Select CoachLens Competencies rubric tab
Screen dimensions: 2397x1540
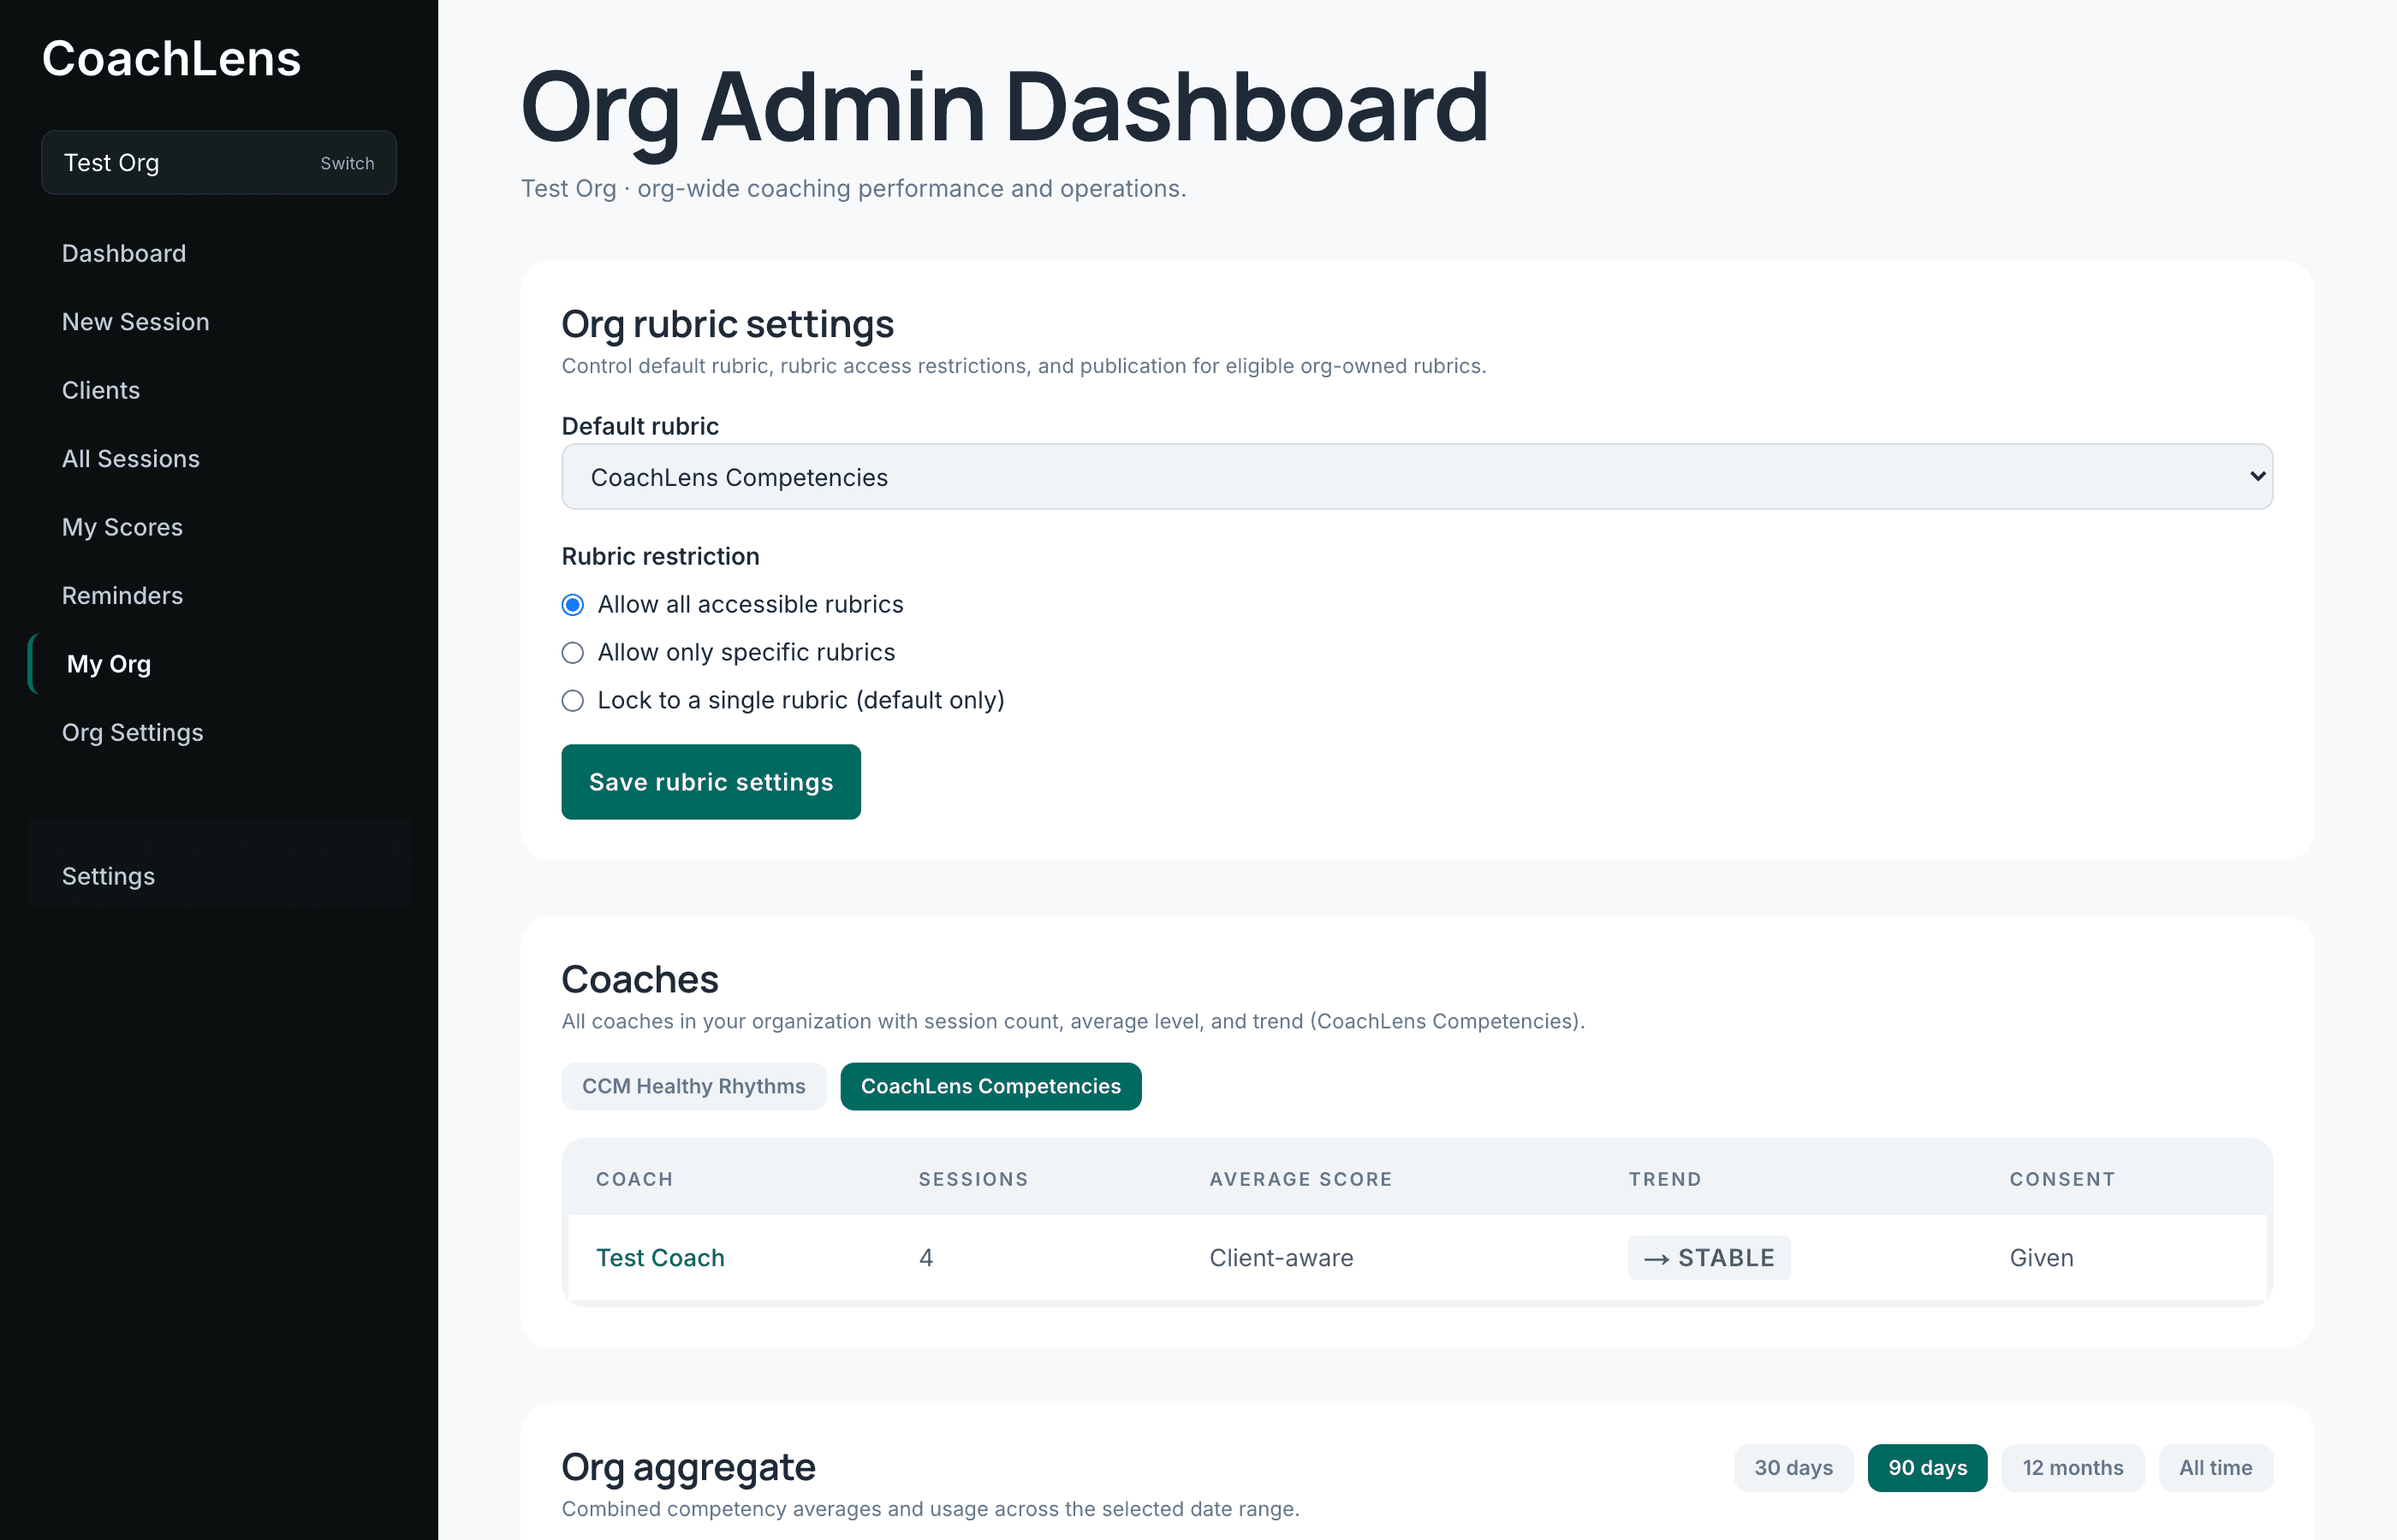pos(990,1087)
